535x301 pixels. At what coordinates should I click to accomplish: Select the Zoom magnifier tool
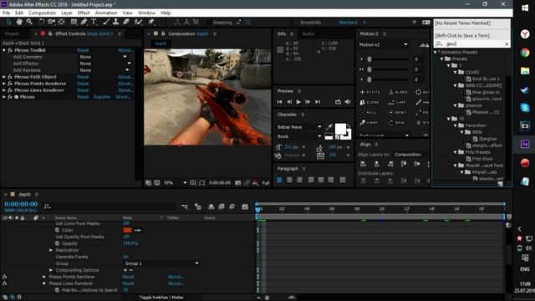(29, 22)
